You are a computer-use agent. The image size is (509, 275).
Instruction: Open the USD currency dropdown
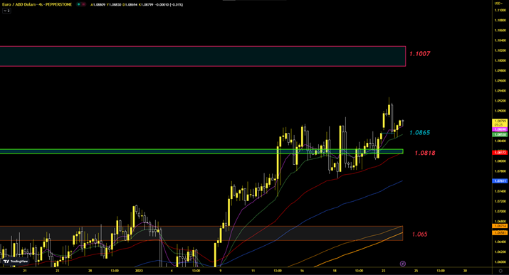point(498,4)
